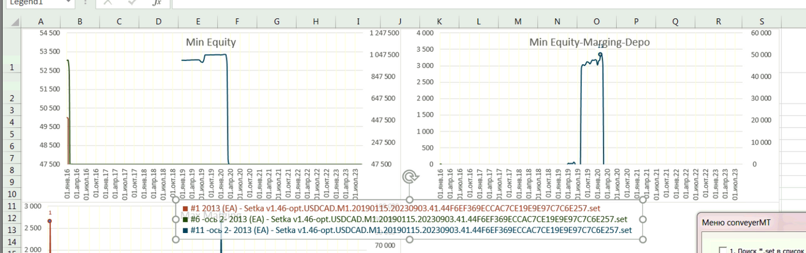This screenshot has height=253, width=806.
Task: Click the formula bar Cancel (X) icon
Action: [107, 2]
